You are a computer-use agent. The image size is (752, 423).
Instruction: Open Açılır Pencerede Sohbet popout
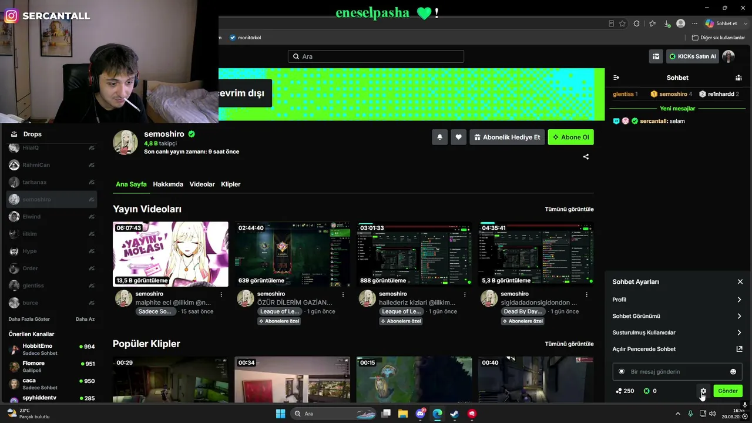(x=677, y=349)
